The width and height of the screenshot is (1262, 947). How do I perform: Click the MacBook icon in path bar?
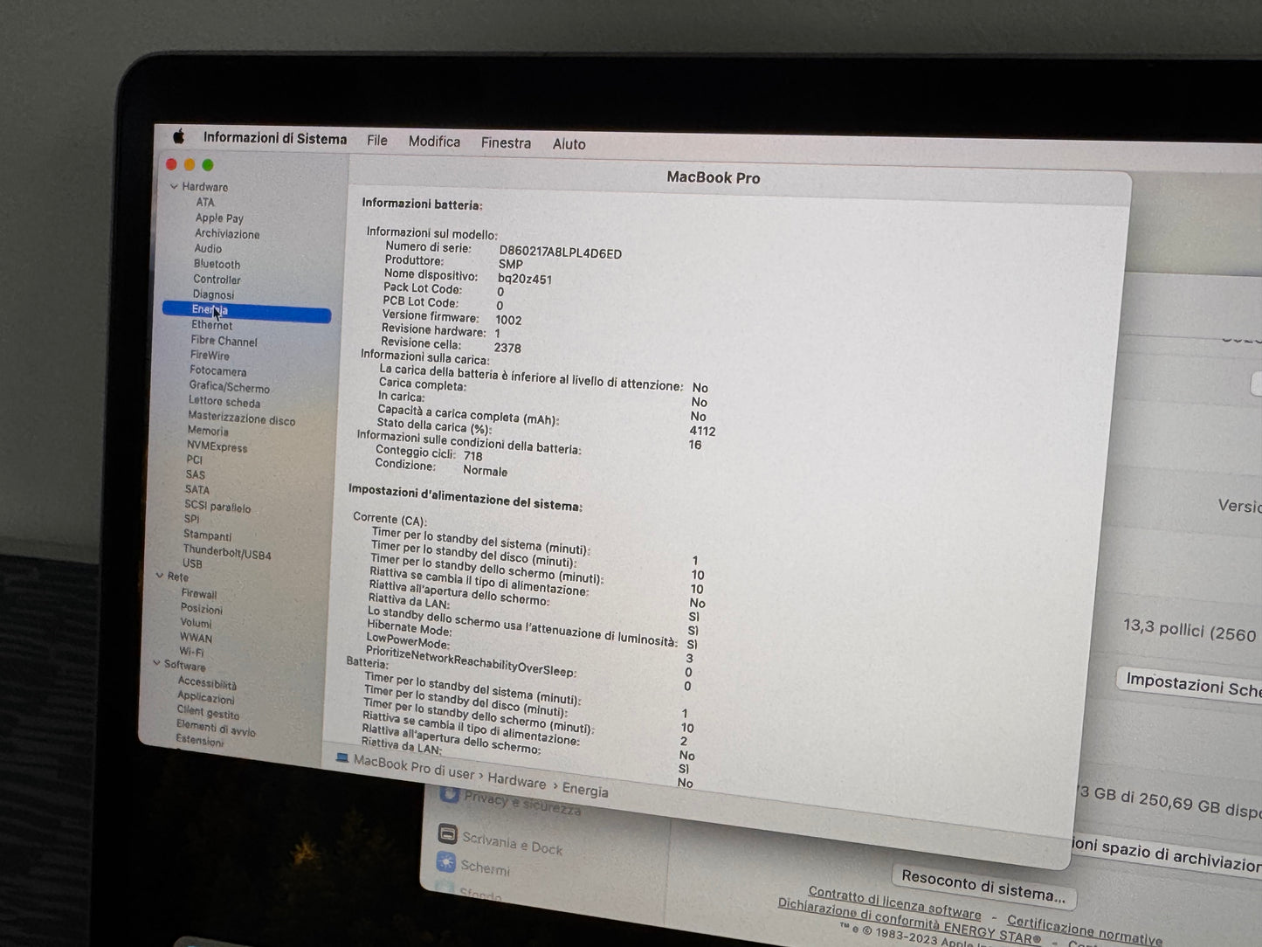(342, 758)
